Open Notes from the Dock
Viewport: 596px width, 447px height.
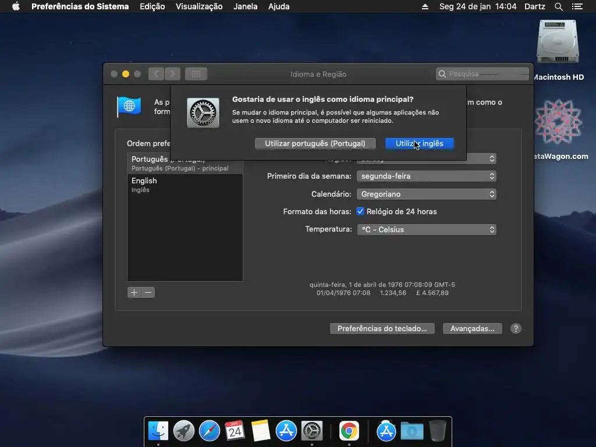[260, 431]
